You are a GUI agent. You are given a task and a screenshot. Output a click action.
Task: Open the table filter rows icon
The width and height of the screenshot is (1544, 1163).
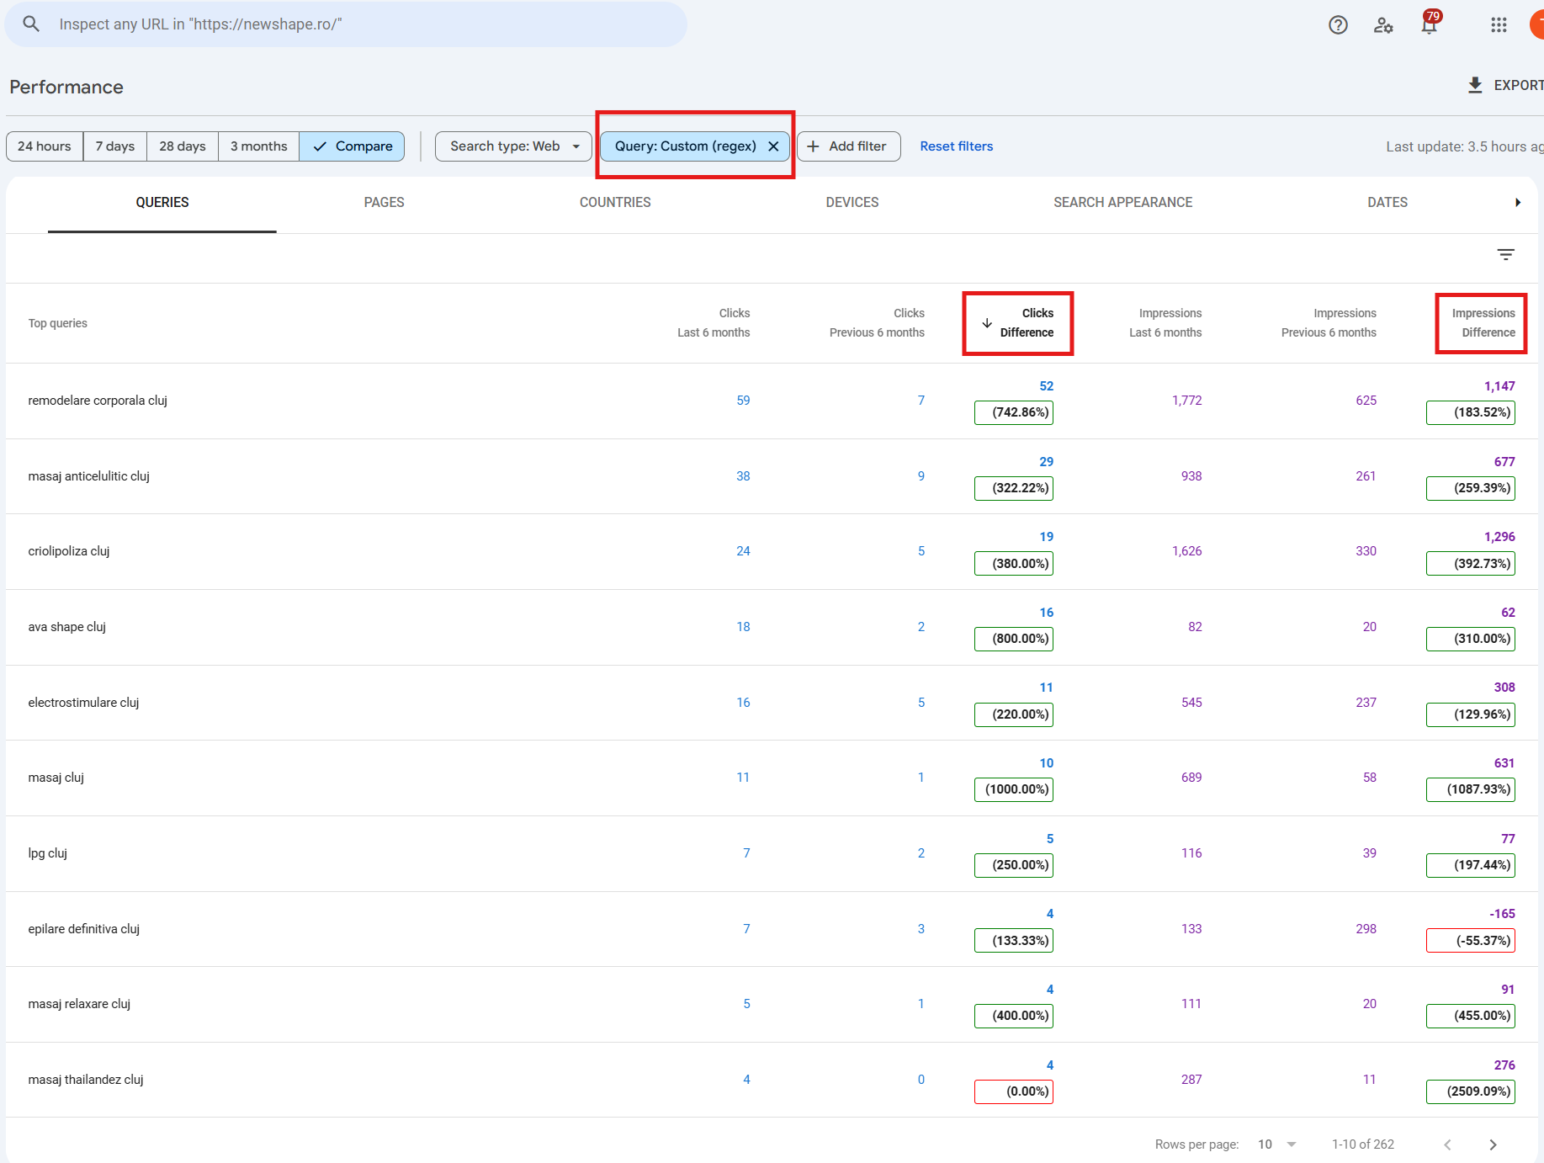(x=1506, y=254)
